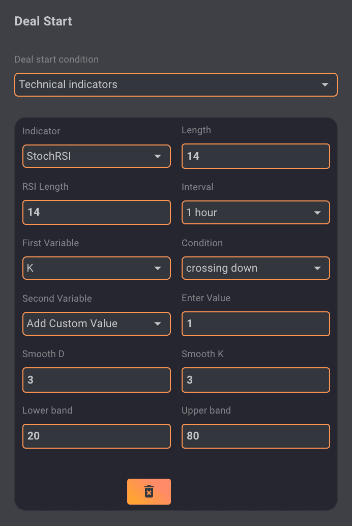352x526 pixels.
Task: Open the Technical indicators dropdown
Action: coord(175,84)
